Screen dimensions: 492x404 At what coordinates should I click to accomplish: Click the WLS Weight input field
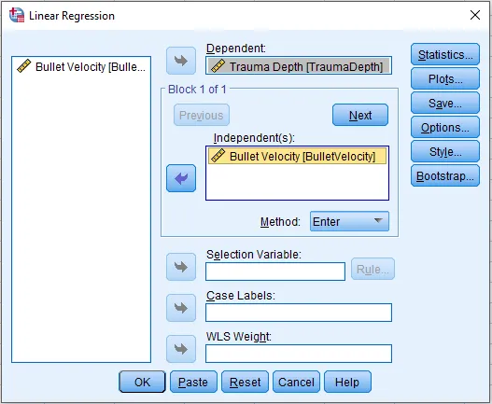pos(299,354)
